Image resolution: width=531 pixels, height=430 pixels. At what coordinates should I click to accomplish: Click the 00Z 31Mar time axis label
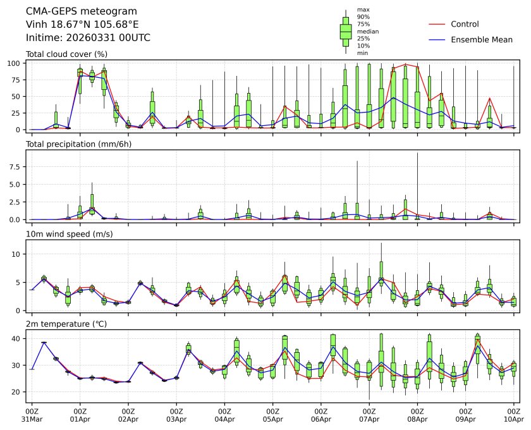pos(32,415)
